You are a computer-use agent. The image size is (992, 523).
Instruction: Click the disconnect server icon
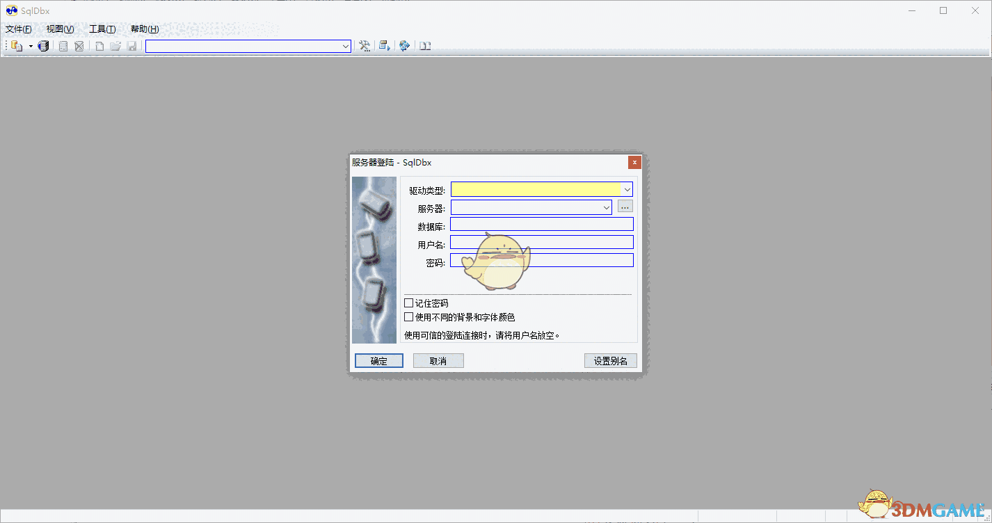[79, 46]
